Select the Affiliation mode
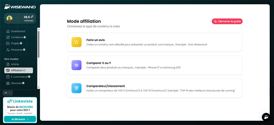This screenshot has width=274, height=125. pyautogui.click(x=18, y=70)
